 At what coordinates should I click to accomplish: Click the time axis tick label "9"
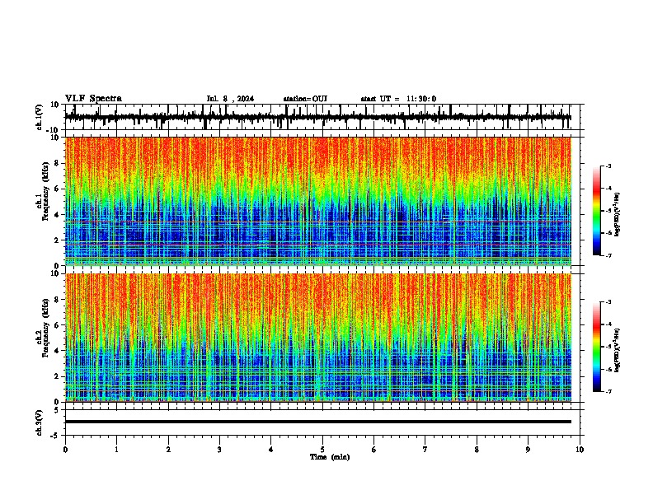[528, 450]
